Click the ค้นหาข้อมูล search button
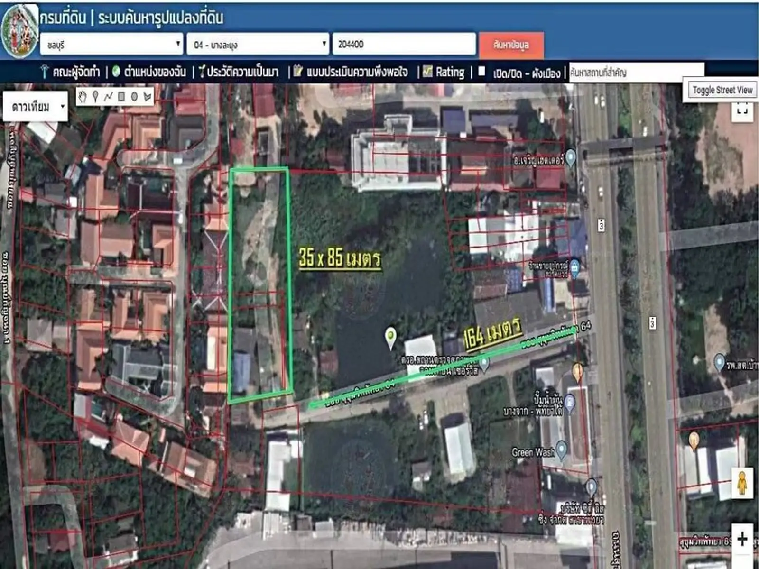 pos(511,45)
